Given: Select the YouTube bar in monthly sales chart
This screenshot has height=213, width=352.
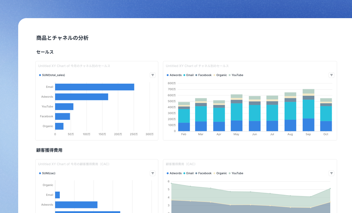Looking at the screenshot, I should 64,106.
